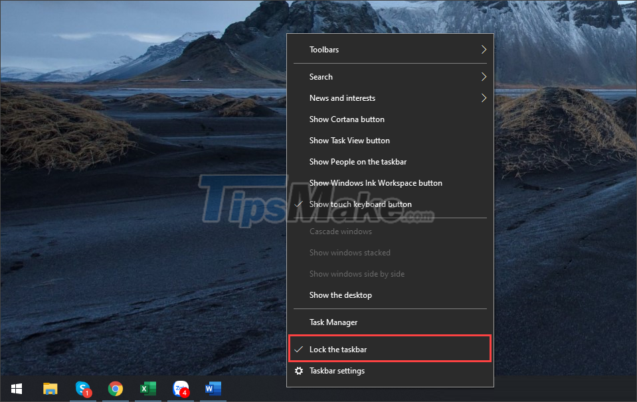Screen dimensions: 637x402
Task: Enable Show Cortana button
Action: coord(390,119)
